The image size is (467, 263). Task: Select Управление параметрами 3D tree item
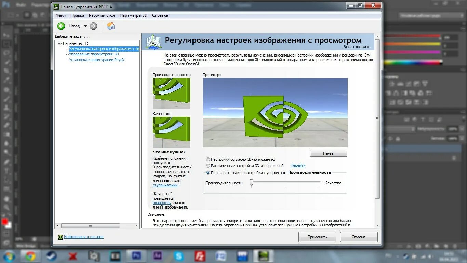click(94, 54)
